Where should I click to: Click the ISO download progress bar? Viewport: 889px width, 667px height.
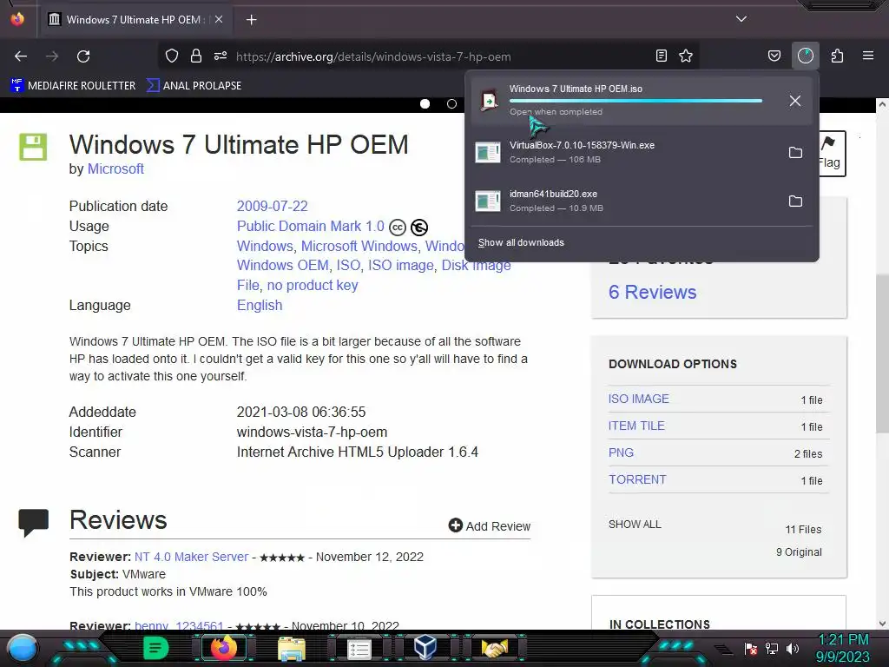635,101
